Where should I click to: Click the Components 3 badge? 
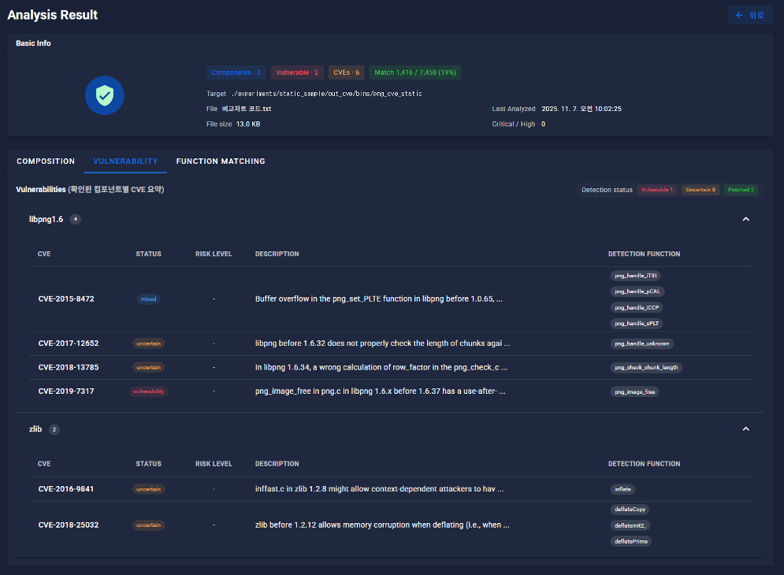[236, 72]
